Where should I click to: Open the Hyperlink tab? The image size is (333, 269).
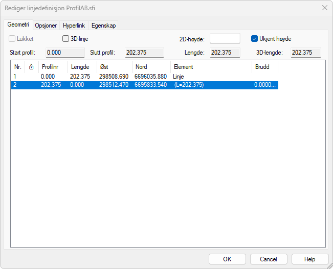coord(74,26)
